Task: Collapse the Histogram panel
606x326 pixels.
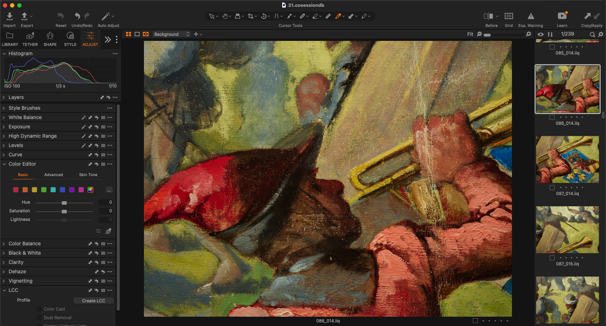Action: [x=4, y=53]
